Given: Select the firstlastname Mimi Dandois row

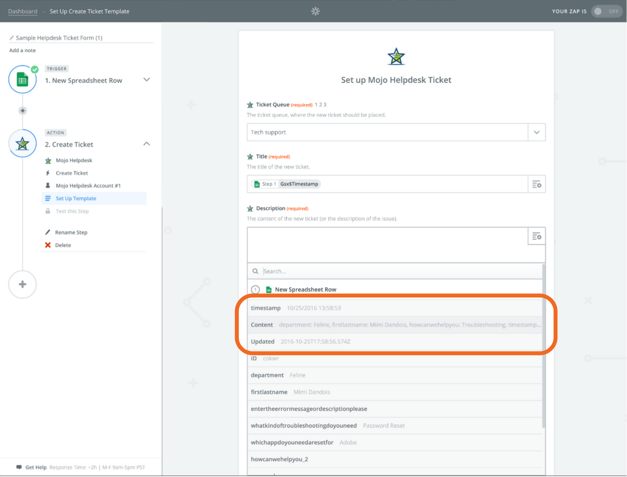Looking at the screenshot, I should coord(394,392).
